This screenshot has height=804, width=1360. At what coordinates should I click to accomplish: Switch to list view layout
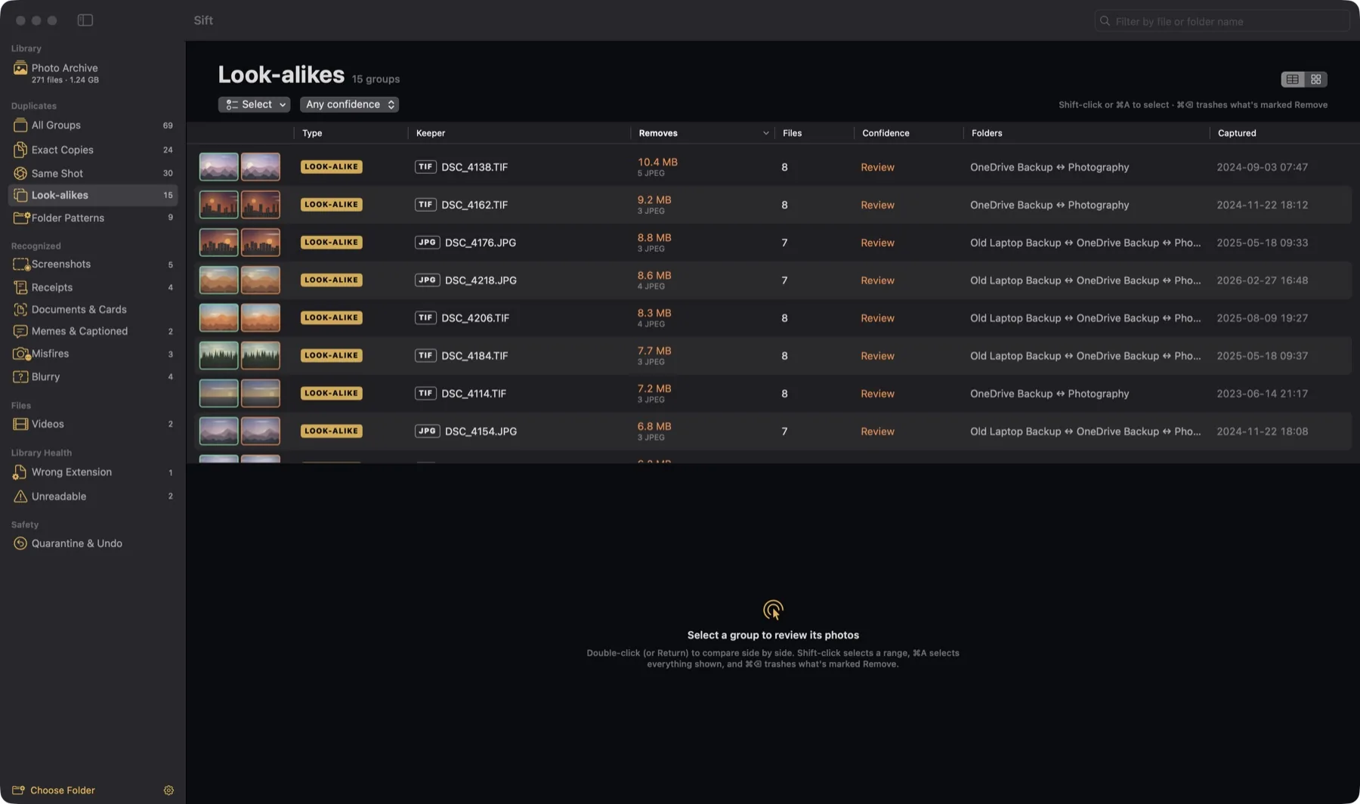point(1293,79)
